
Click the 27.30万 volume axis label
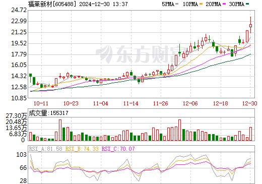[x=16, y=116]
